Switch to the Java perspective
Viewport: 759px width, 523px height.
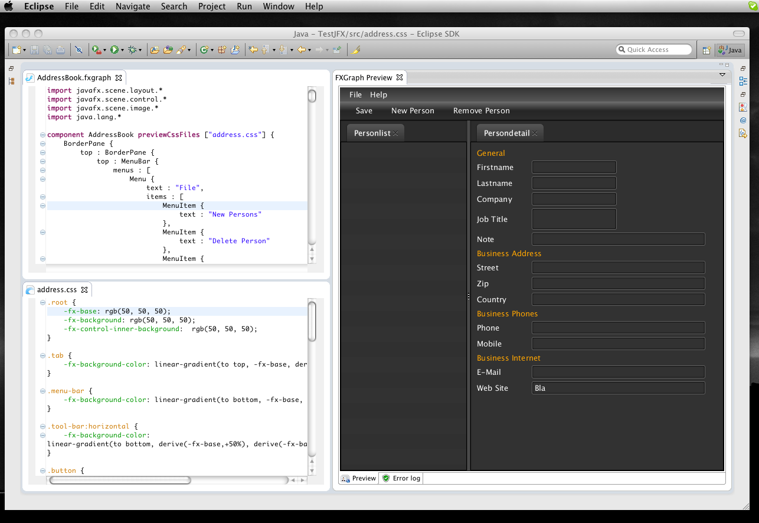(730, 50)
